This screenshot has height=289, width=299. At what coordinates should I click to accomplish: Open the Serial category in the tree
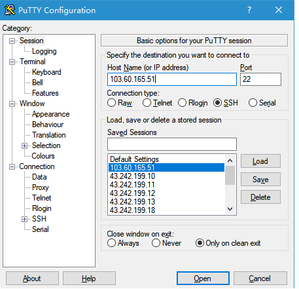coord(41,229)
